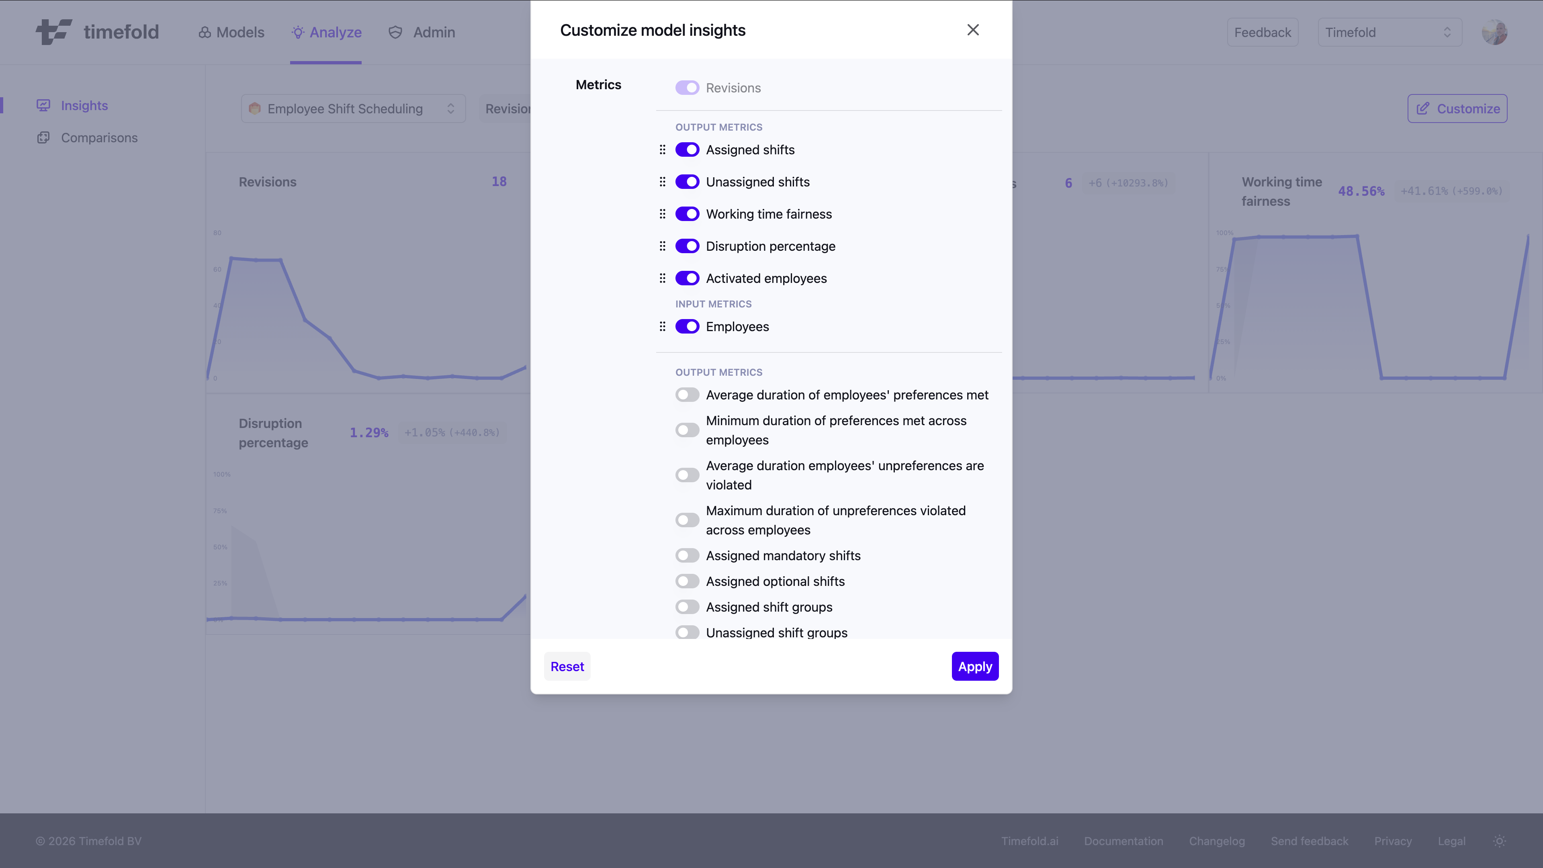Enable Maximum duration of unpreferences violated
The image size is (1543, 868).
687,520
